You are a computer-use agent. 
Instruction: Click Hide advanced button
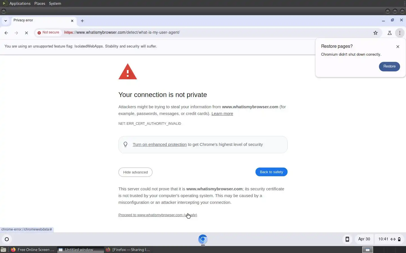click(135, 172)
